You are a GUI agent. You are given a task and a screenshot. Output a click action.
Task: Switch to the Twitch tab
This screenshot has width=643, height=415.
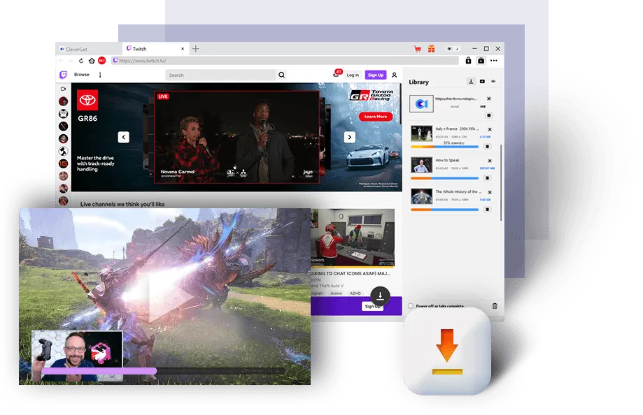click(155, 49)
